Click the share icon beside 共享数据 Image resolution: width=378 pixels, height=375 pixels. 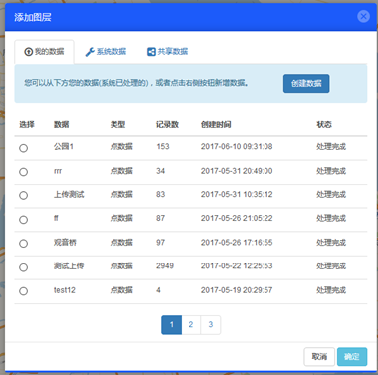pos(151,52)
